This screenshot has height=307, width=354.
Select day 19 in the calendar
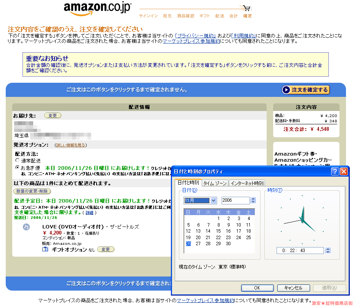(188, 238)
